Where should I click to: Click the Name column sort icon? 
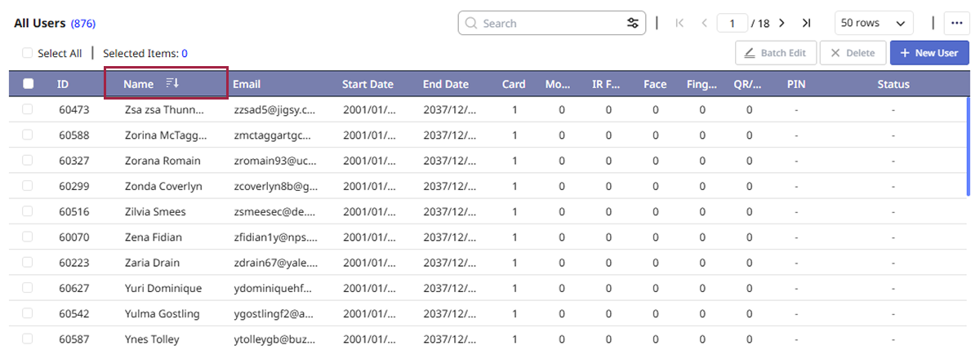(172, 83)
